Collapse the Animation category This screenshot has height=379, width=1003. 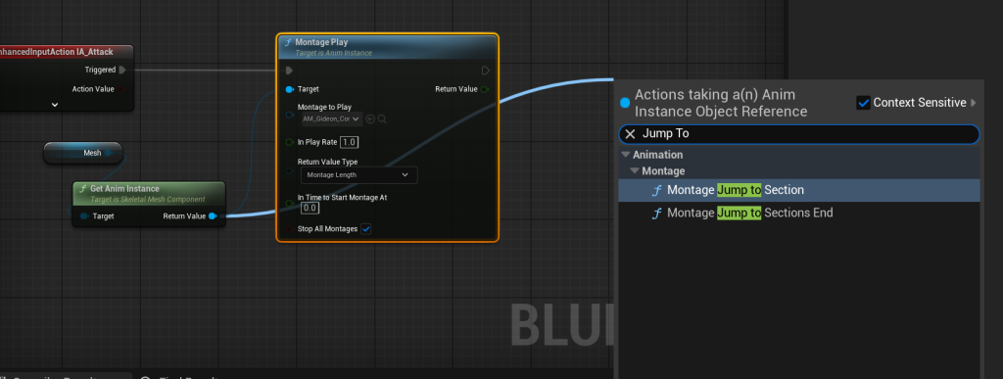[x=625, y=155]
